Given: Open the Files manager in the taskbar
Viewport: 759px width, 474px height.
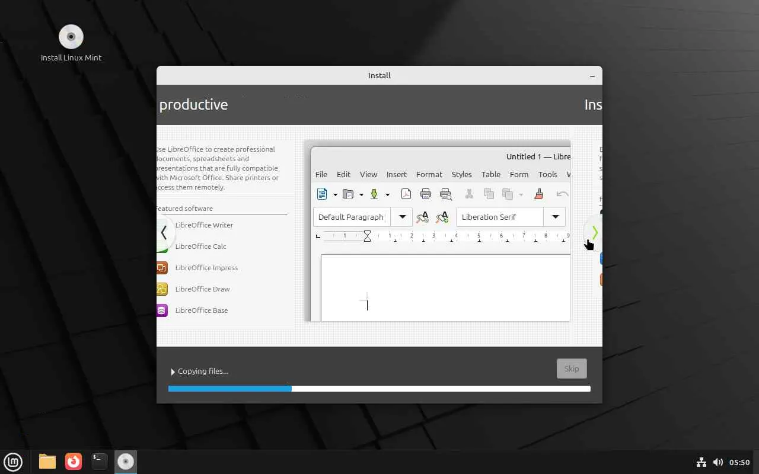Looking at the screenshot, I should 47,462.
